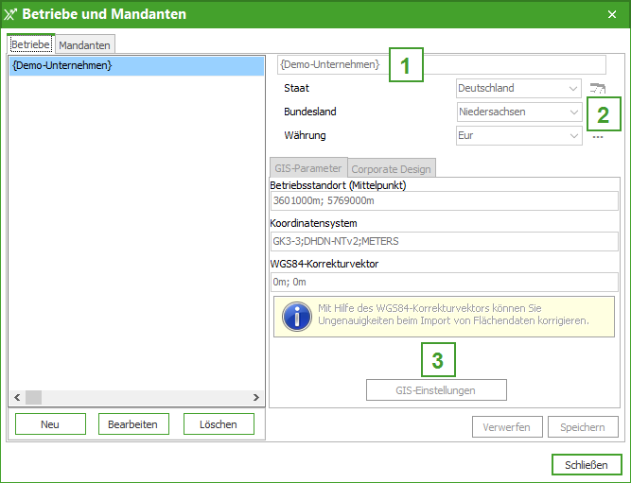Expand the Bundesland dropdown showing Niedersachsen
Screen dimensions: 631x483
[x=518, y=112]
